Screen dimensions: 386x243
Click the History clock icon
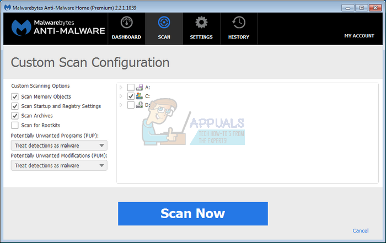(x=239, y=23)
